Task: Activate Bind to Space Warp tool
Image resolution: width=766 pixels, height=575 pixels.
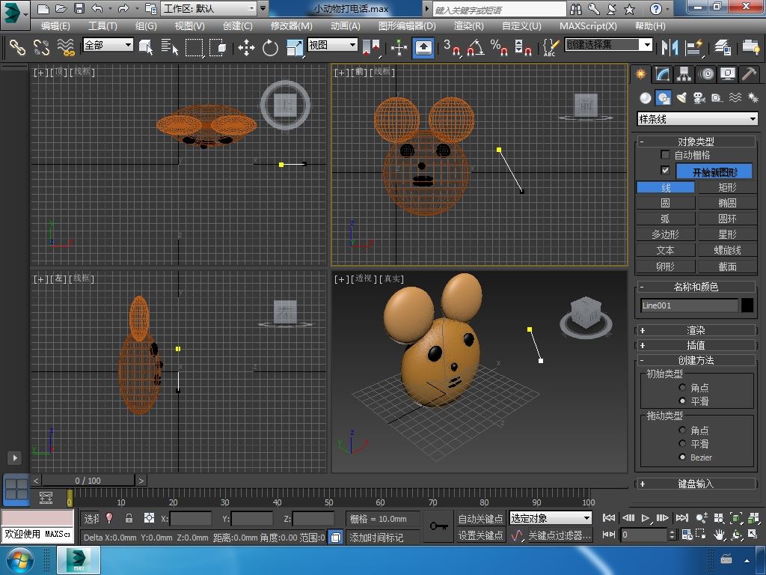Action: point(66,47)
